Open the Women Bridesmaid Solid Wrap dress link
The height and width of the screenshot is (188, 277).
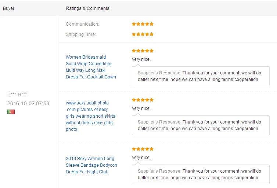(91, 67)
